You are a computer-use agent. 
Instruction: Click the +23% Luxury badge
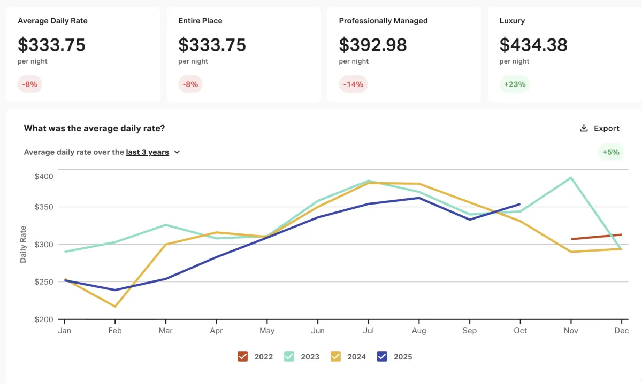click(514, 84)
